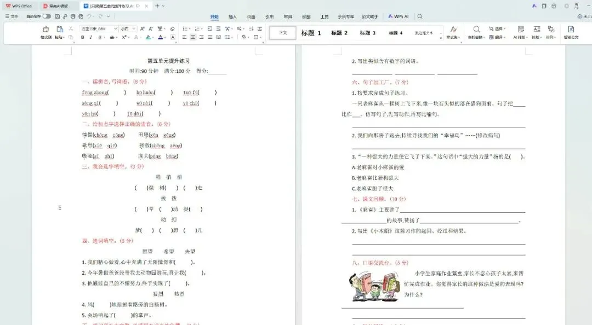Screen dimensions: 592x325
Task: Apply the 标题 4 heading style
Action: point(396,33)
